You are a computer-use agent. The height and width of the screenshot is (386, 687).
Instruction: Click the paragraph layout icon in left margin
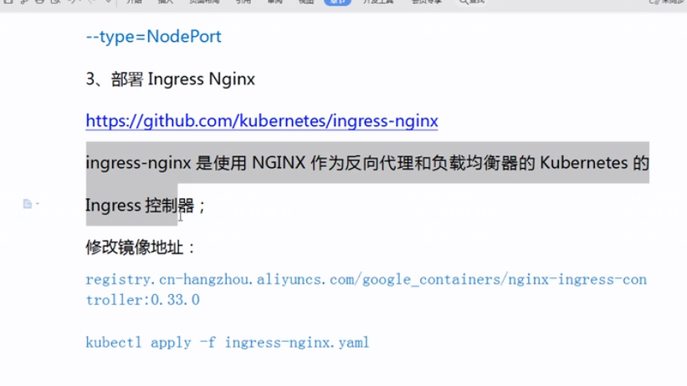(27, 204)
